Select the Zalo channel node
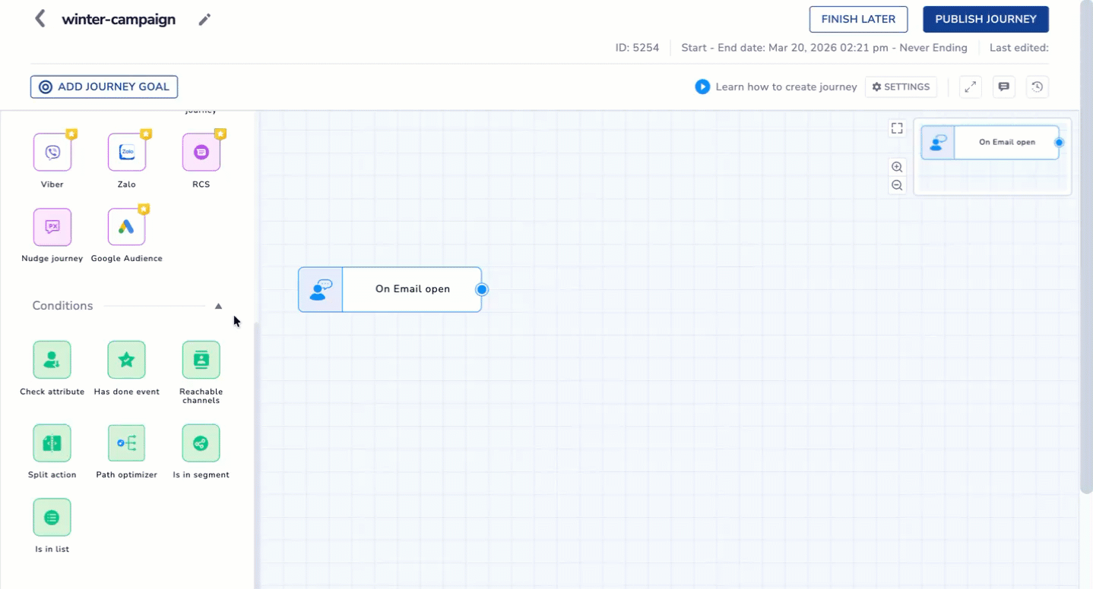The height and width of the screenshot is (589, 1093). pyautogui.click(x=126, y=152)
